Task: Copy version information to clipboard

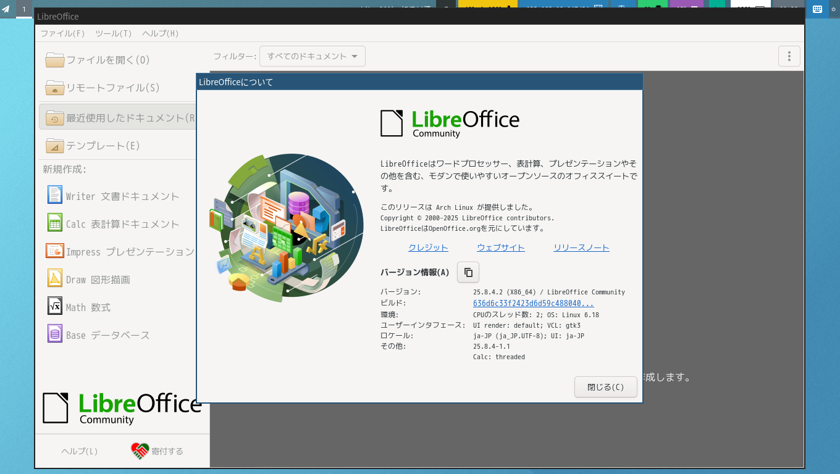Action: (x=468, y=272)
